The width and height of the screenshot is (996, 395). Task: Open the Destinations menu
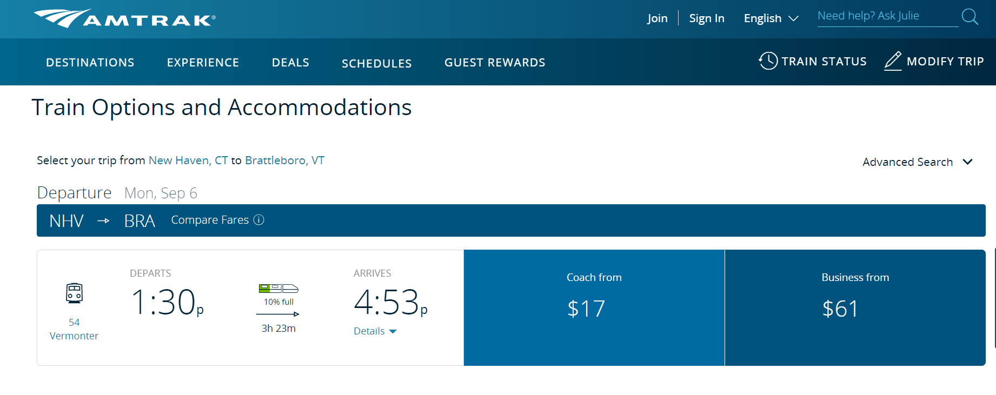click(x=90, y=63)
